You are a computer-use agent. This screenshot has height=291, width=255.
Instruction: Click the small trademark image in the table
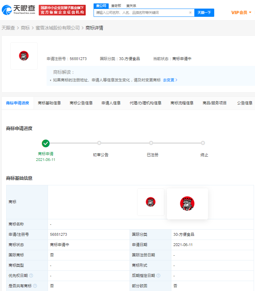coord(150,202)
